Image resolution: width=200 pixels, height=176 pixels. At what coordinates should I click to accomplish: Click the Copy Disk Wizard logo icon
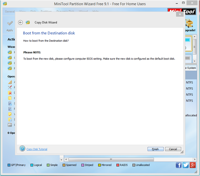pyautogui.click(x=28, y=23)
